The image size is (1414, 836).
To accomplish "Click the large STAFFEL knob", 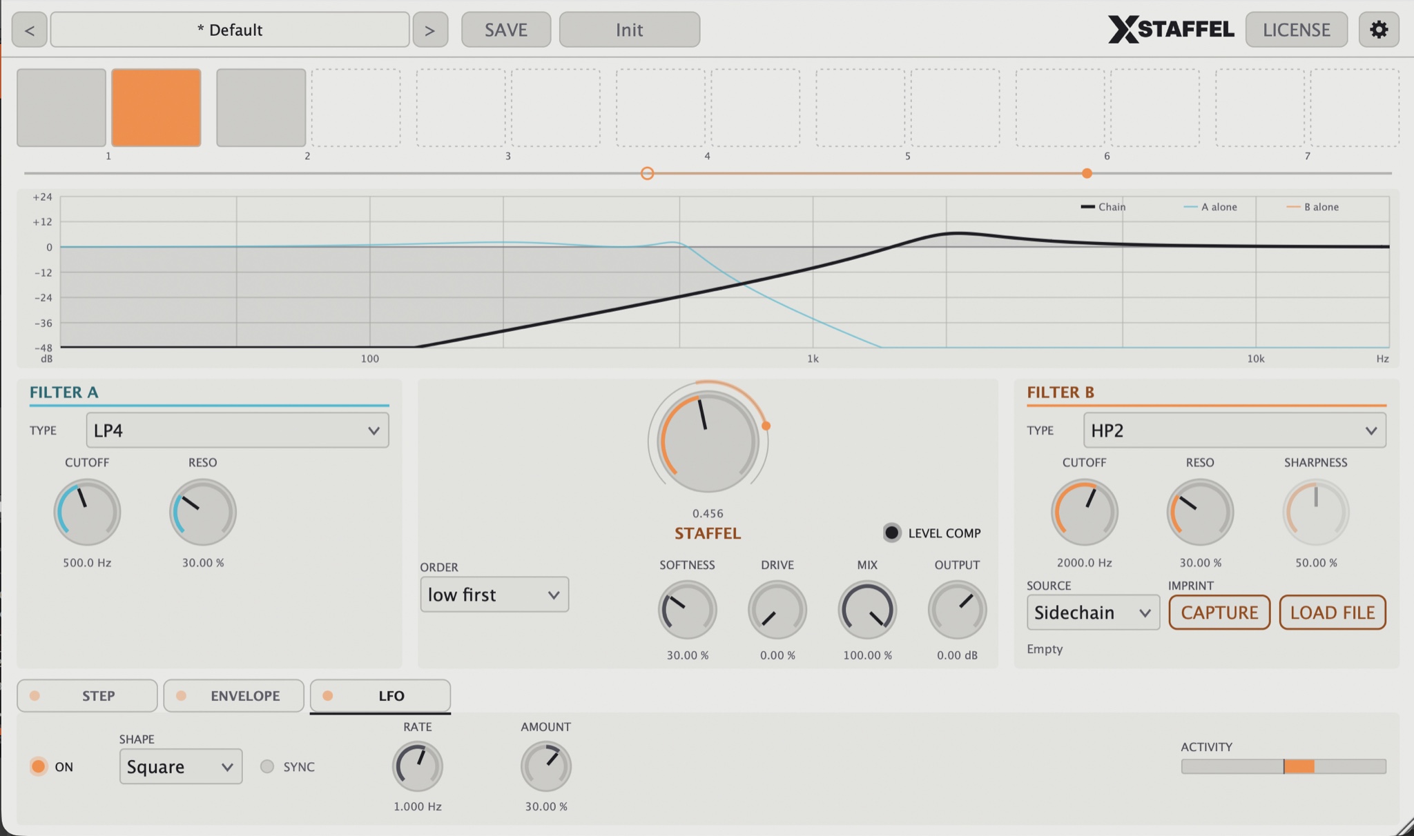I will tap(708, 441).
